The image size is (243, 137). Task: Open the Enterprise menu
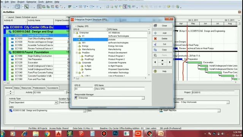point(31,2)
